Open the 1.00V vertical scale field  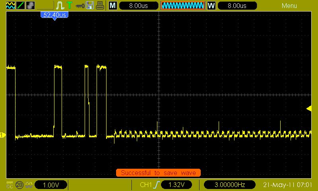click(51, 185)
